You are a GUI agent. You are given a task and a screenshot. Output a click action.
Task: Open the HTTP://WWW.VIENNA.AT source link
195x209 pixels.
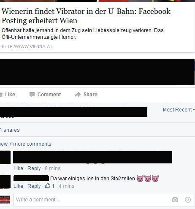coord(27,46)
